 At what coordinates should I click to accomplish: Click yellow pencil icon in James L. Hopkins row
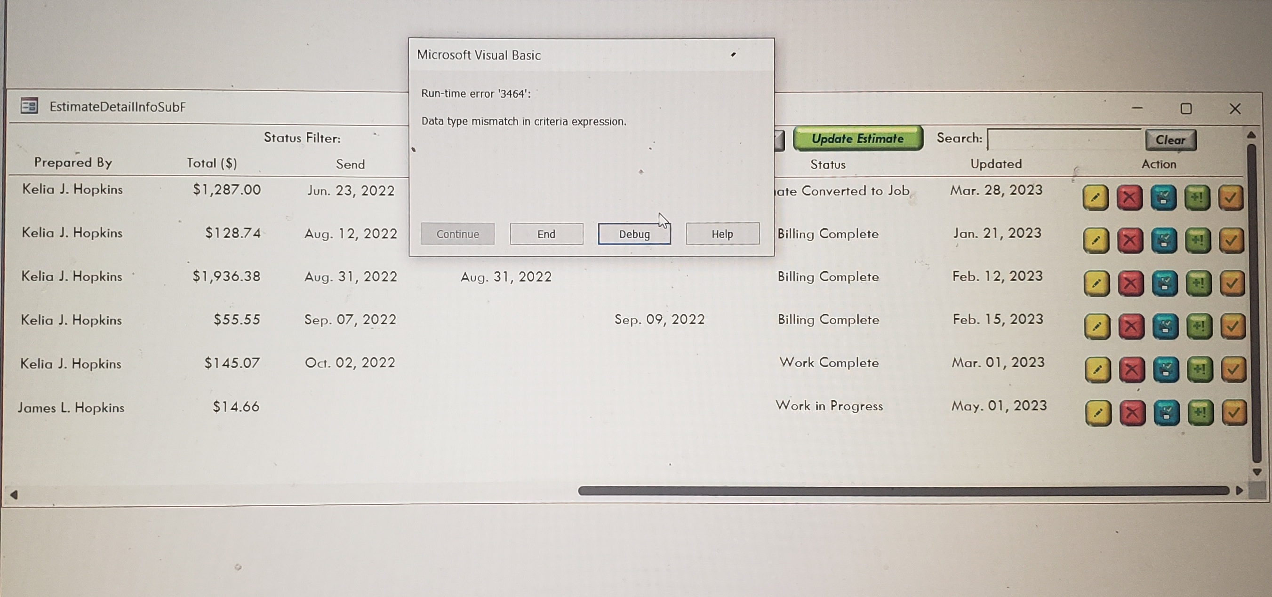(1098, 412)
